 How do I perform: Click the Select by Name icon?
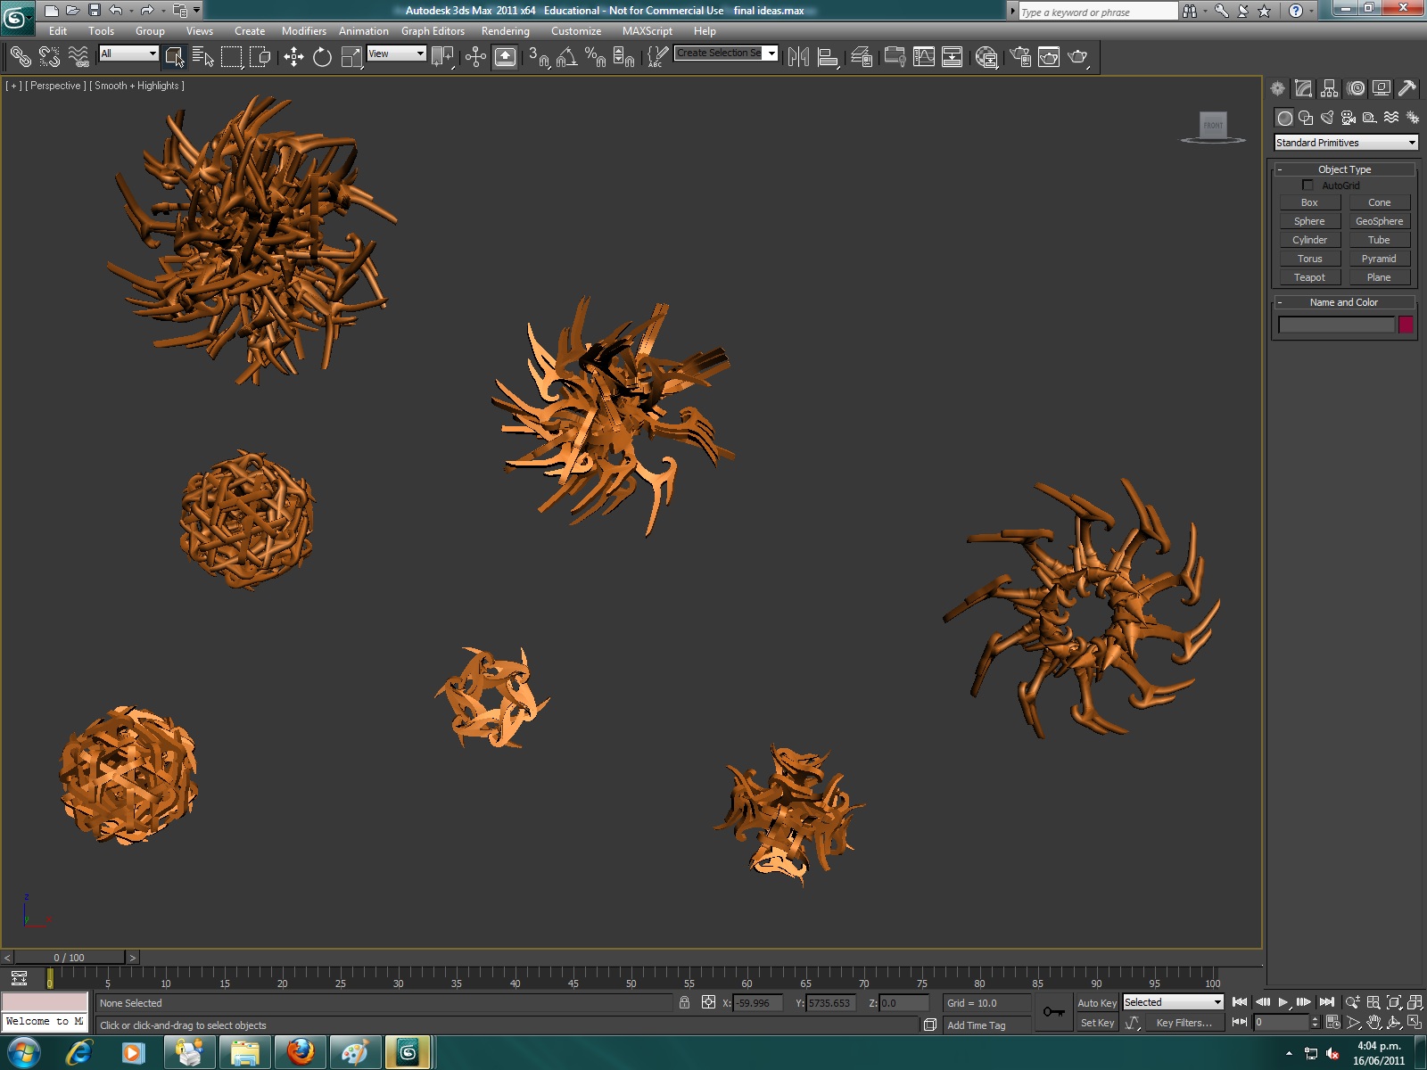click(x=203, y=57)
